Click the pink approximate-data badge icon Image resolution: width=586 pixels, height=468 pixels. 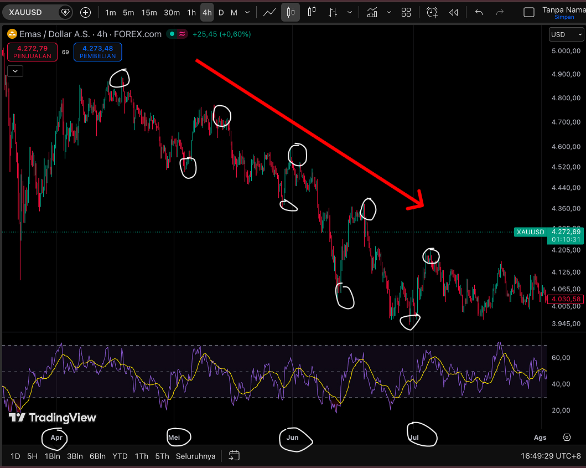(182, 34)
